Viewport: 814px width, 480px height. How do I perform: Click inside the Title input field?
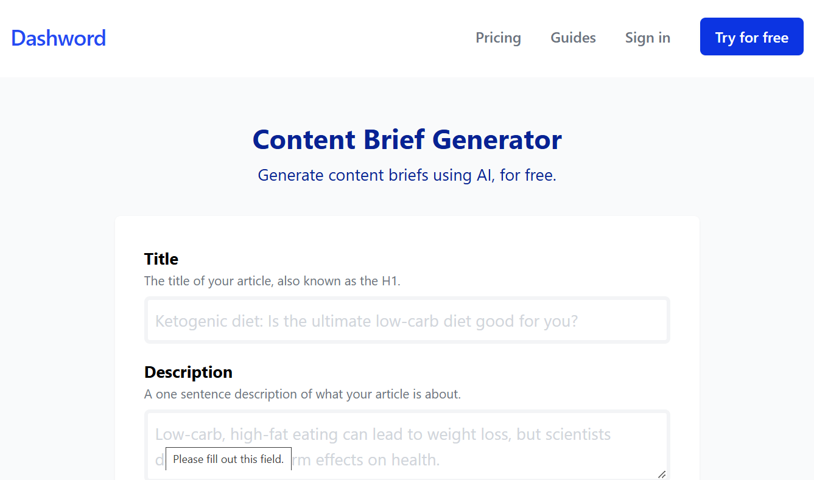tap(407, 320)
